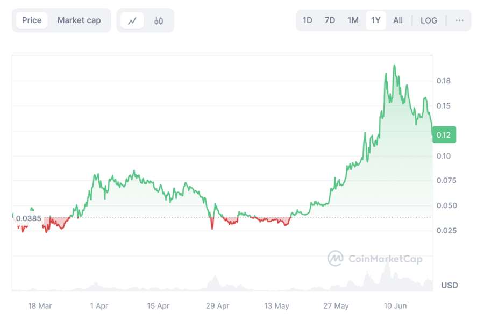Toggle between Price and Market cap views
This screenshot has width=484, height=320.
61,20
